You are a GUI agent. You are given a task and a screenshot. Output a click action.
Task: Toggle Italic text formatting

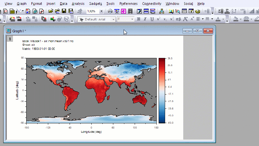click(x=145, y=19)
